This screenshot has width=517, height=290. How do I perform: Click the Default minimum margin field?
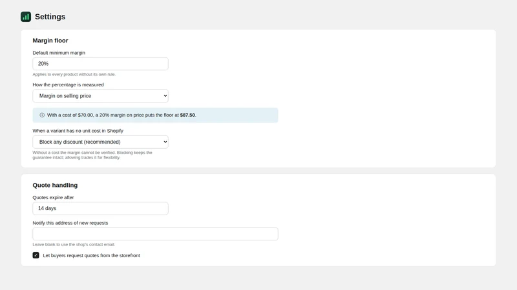(x=100, y=64)
